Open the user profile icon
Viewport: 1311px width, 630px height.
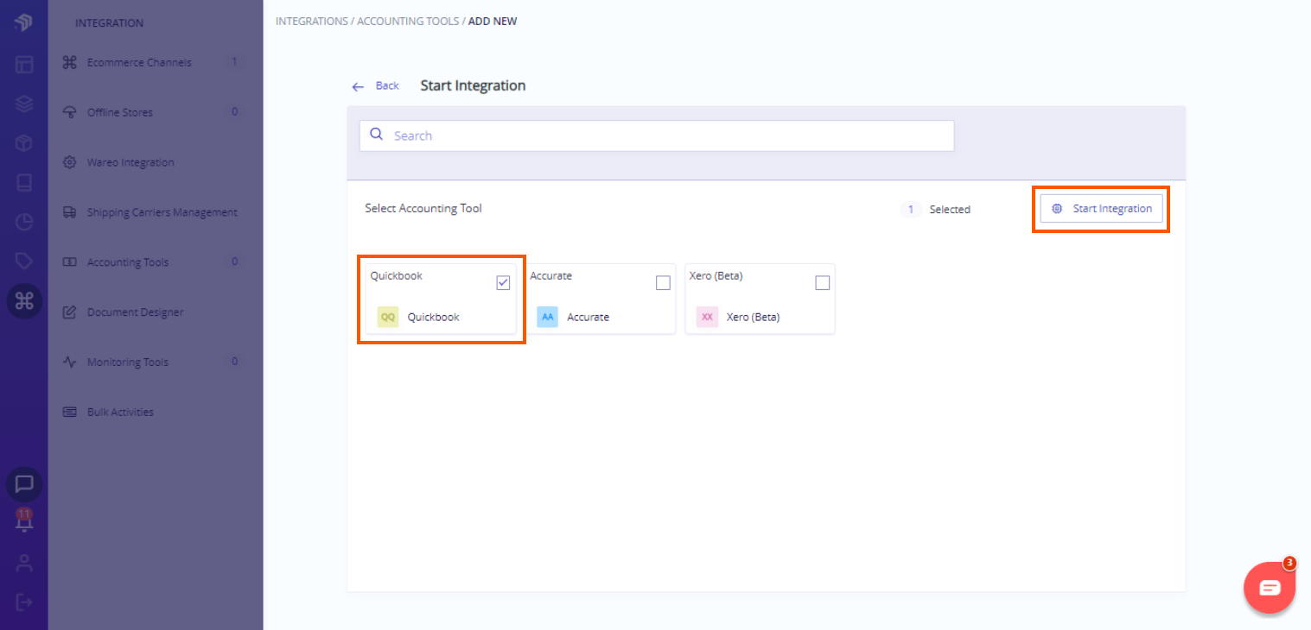click(23, 564)
